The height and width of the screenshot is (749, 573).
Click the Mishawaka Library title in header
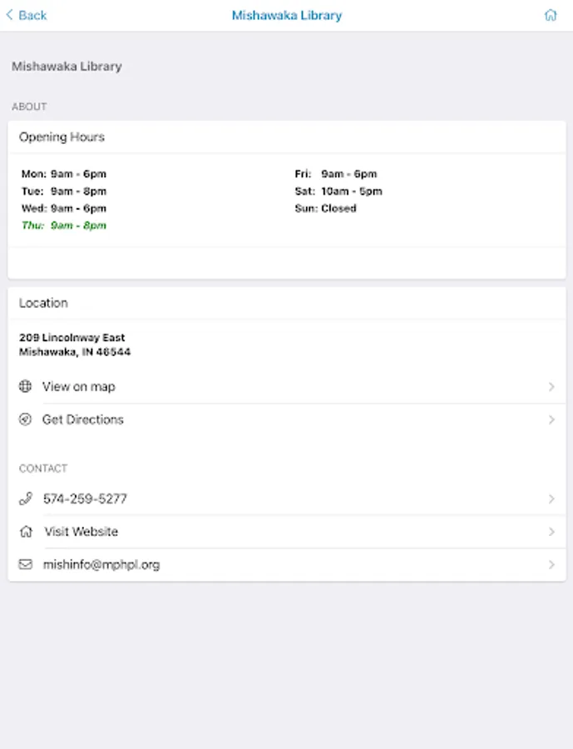coord(286,15)
